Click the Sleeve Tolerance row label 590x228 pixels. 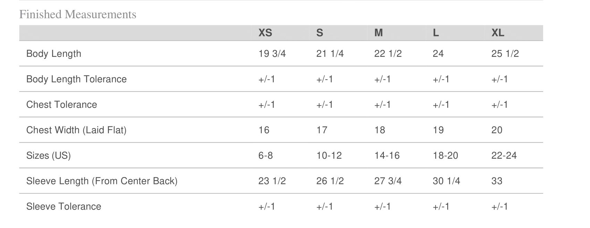tap(64, 207)
